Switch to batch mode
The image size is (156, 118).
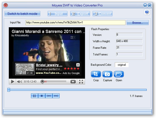[22, 14]
